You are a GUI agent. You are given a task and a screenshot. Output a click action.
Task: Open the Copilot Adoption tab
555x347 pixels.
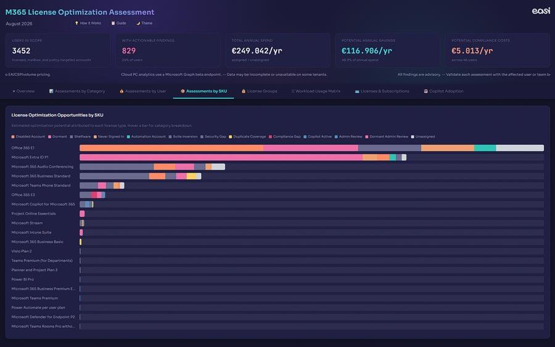[x=443, y=91]
